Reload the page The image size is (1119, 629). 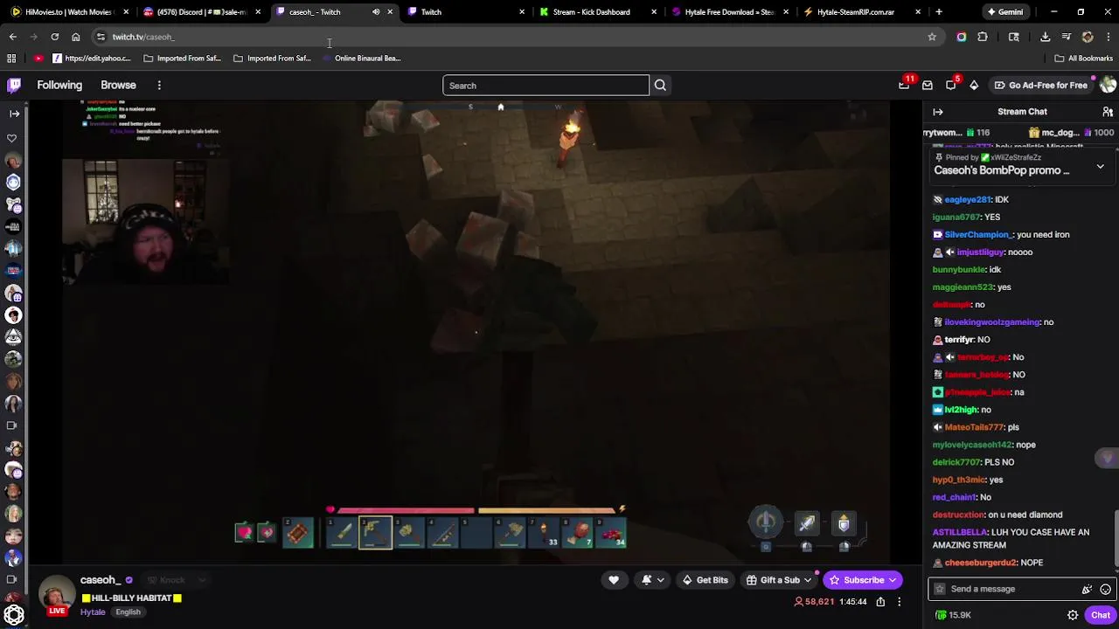pyautogui.click(x=54, y=37)
